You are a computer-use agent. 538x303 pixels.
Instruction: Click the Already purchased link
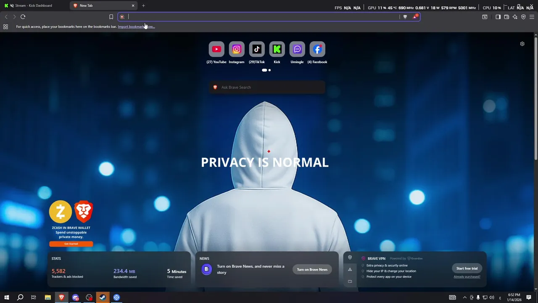click(467, 276)
